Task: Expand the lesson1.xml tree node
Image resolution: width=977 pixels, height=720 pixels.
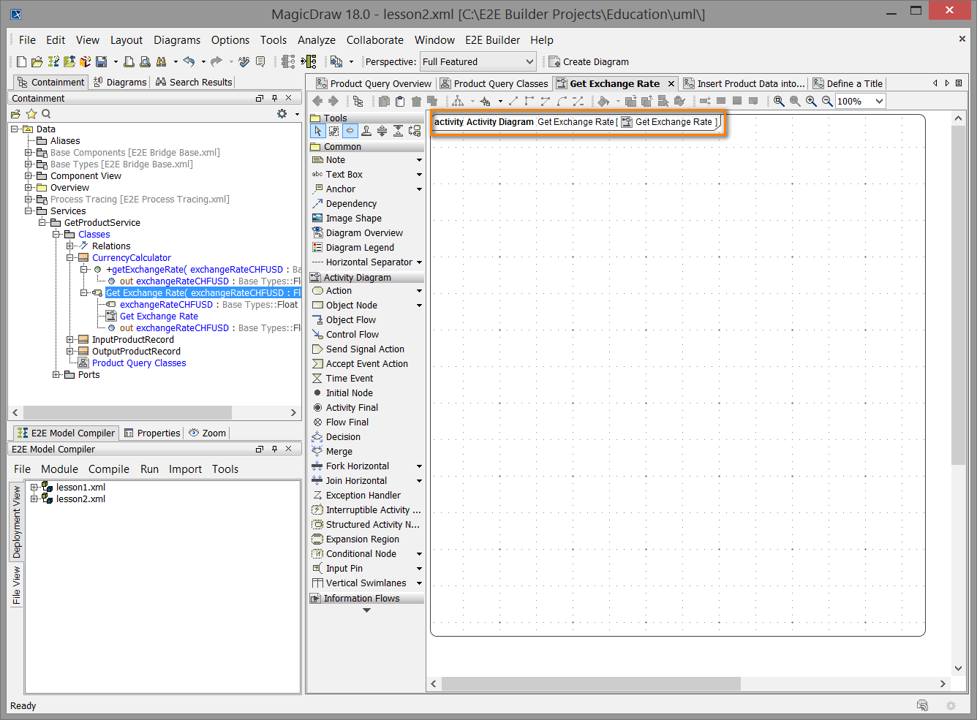Action: [34, 488]
